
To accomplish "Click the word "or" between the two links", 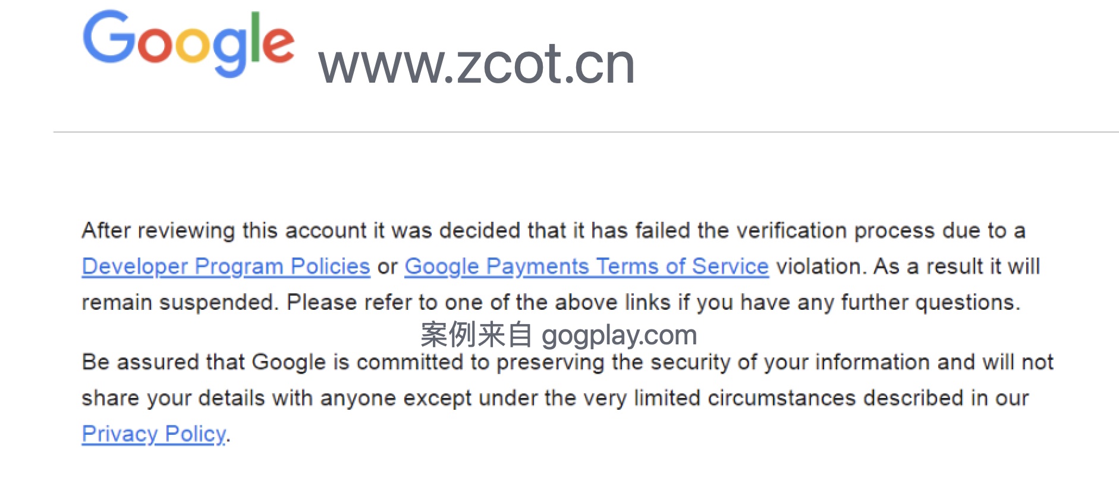I will coord(387,267).
